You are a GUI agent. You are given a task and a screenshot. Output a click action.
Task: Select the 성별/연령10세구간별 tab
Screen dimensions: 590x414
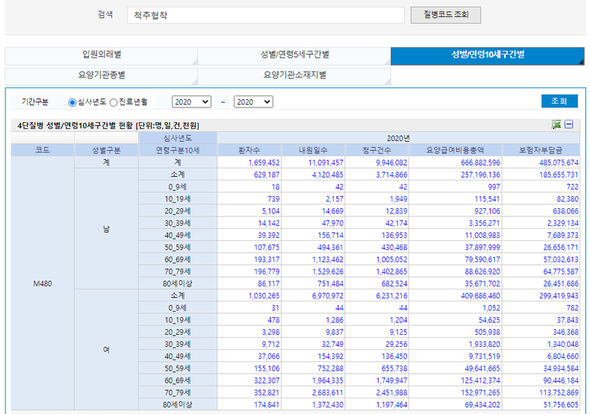(487, 55)
